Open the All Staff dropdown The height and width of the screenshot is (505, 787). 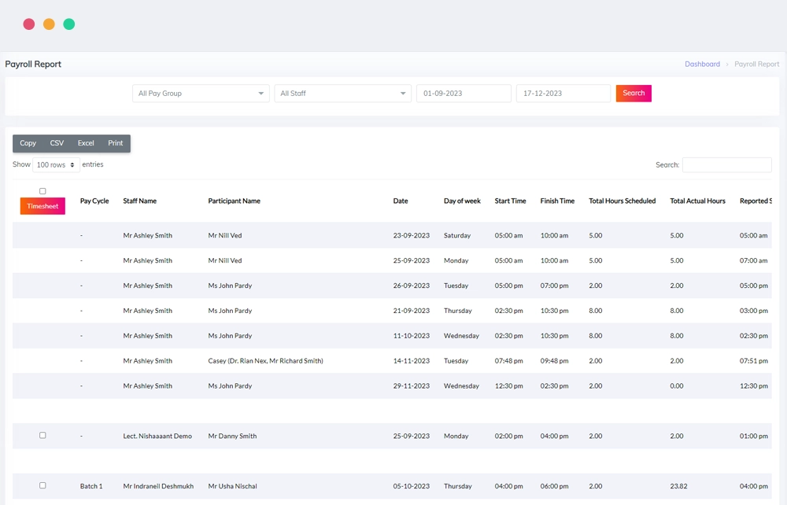click(344, 93)
